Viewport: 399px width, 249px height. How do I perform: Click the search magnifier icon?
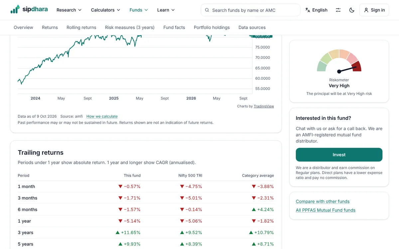click(x=207, y=10)
